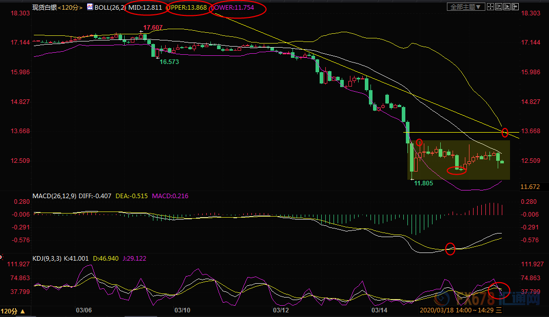Click the 03/14 date on time axis
This screenshot has width=549, height=317.
coord(379,310)
